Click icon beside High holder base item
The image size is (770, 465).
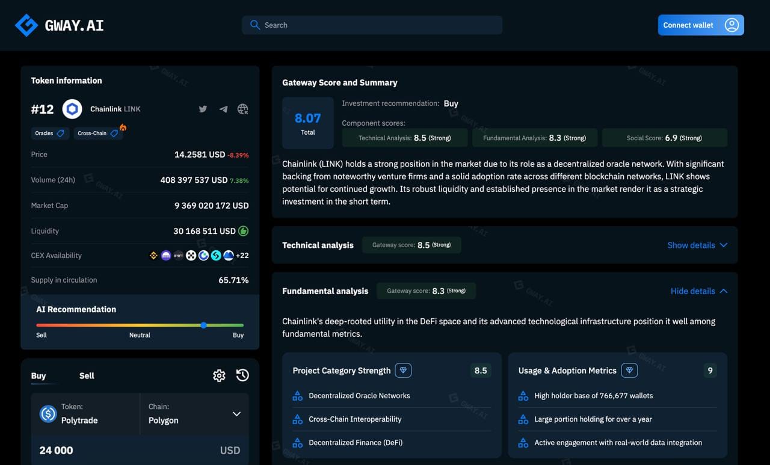click(x=523, y=396)
